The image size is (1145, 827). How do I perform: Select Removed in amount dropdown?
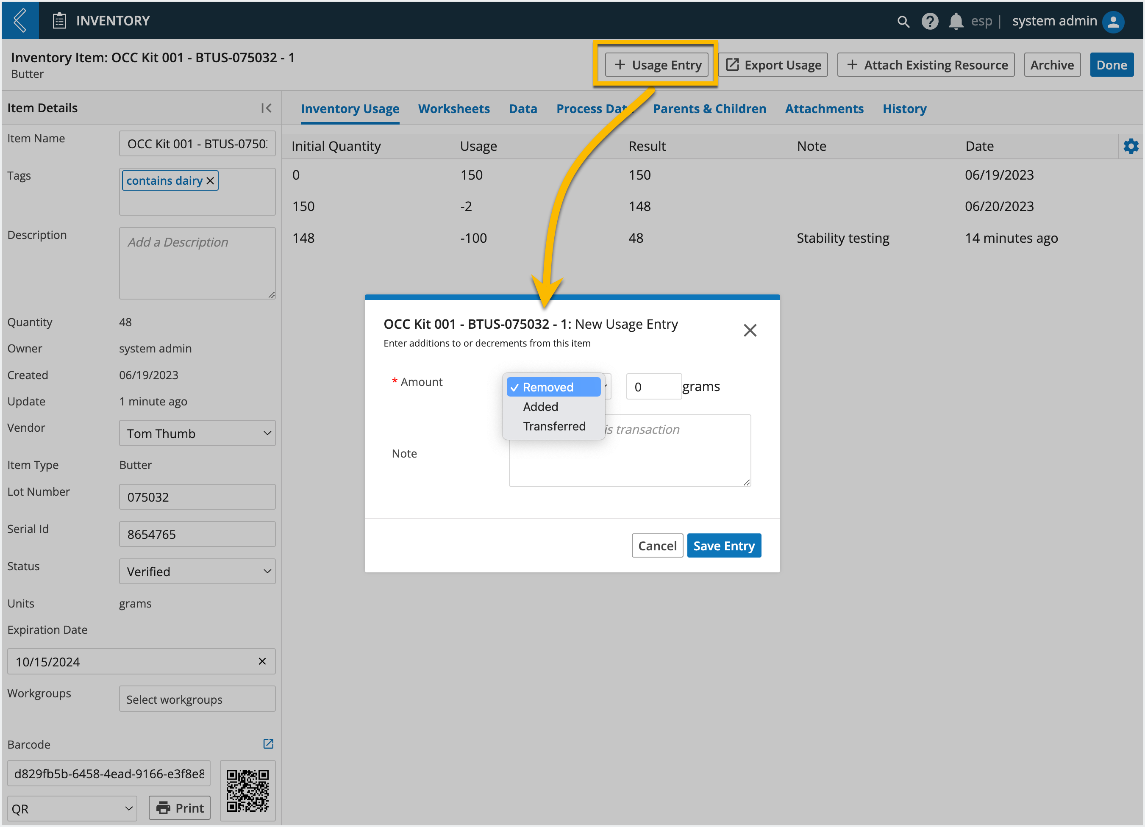click(x=554, y=387)
